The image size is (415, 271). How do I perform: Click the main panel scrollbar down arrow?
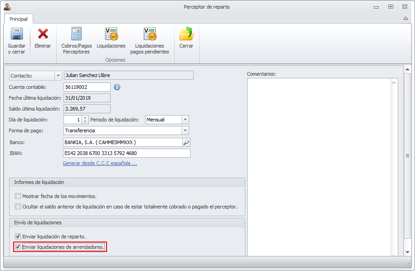[x=408, y=252]
